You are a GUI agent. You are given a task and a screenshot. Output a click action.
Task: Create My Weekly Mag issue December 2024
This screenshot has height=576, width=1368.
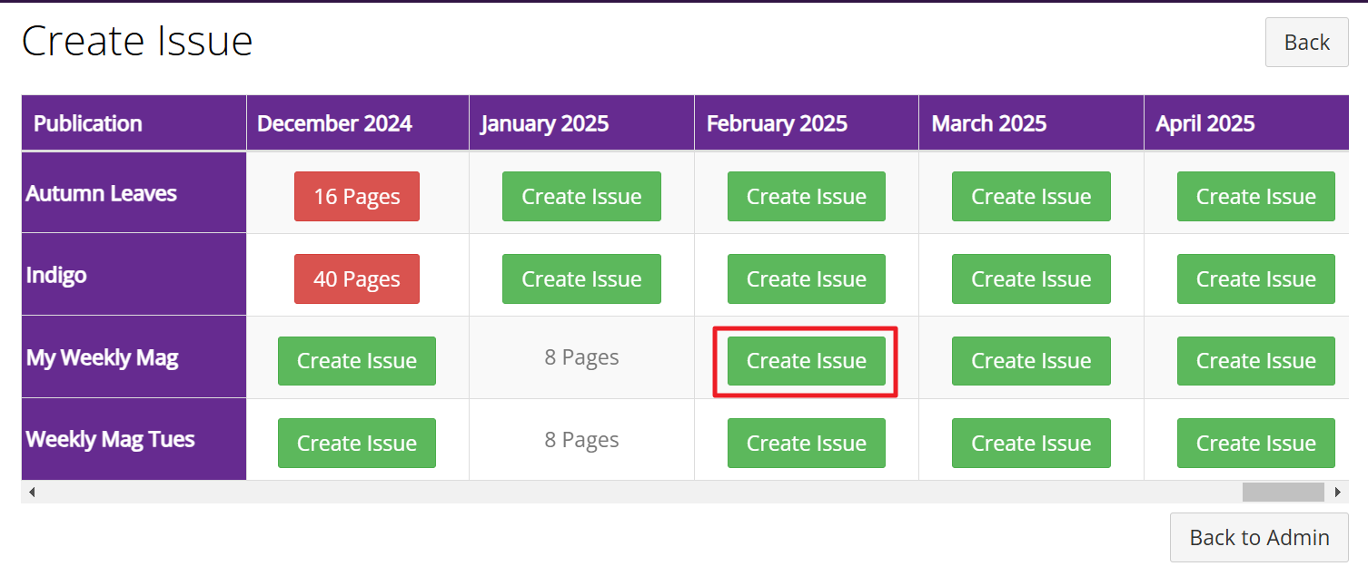[x=357, y=361]
